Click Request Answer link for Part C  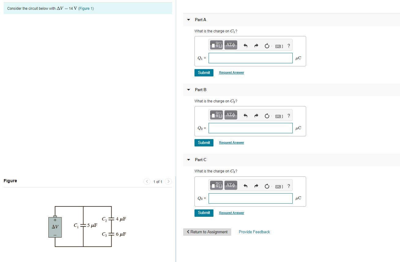[x=231, y=213]
